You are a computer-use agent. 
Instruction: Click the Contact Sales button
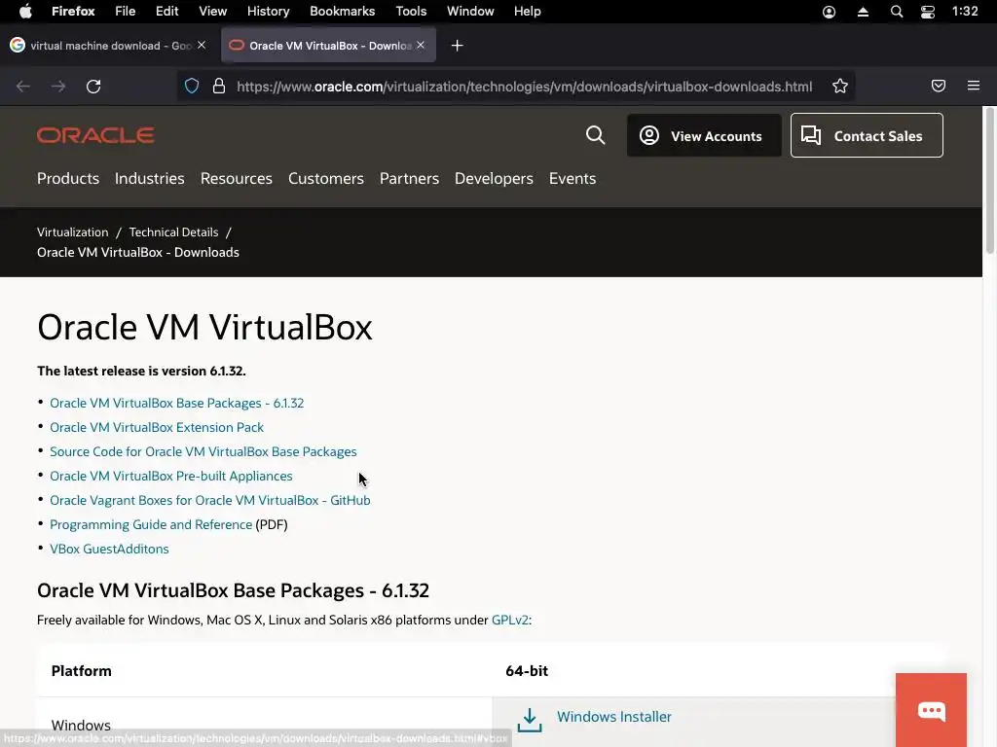pyautogui.click(x=867, y=135)
